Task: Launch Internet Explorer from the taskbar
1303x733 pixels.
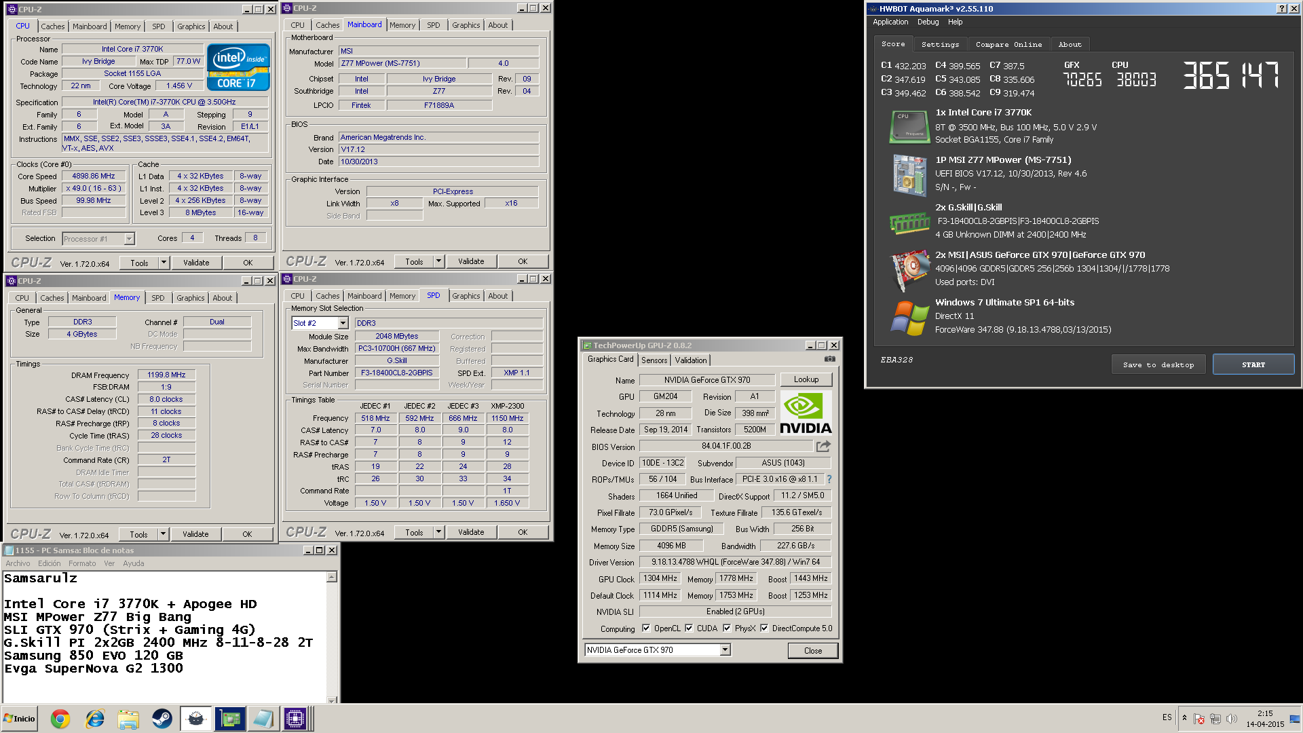Action: click(94, 719)
